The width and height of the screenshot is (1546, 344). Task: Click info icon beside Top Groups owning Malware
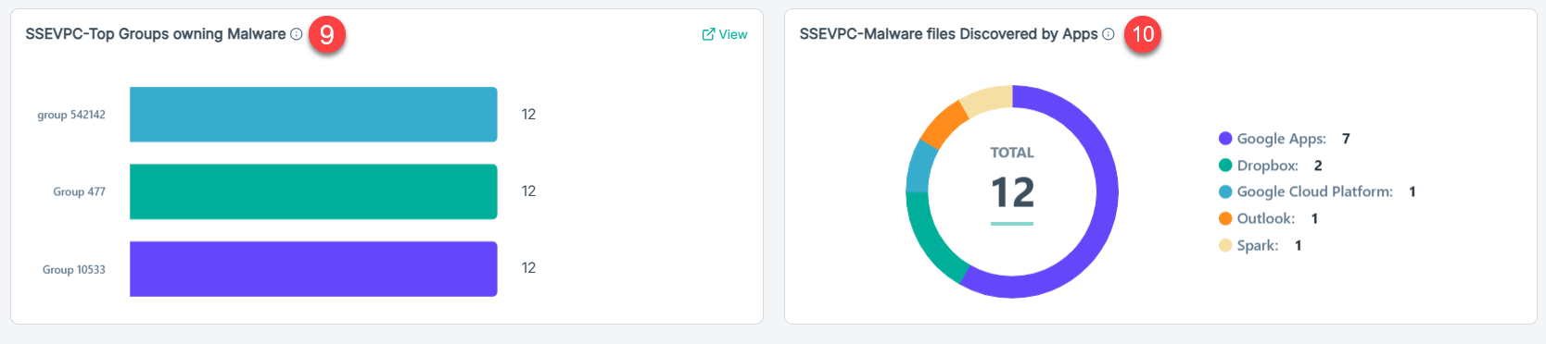[297, 34]
